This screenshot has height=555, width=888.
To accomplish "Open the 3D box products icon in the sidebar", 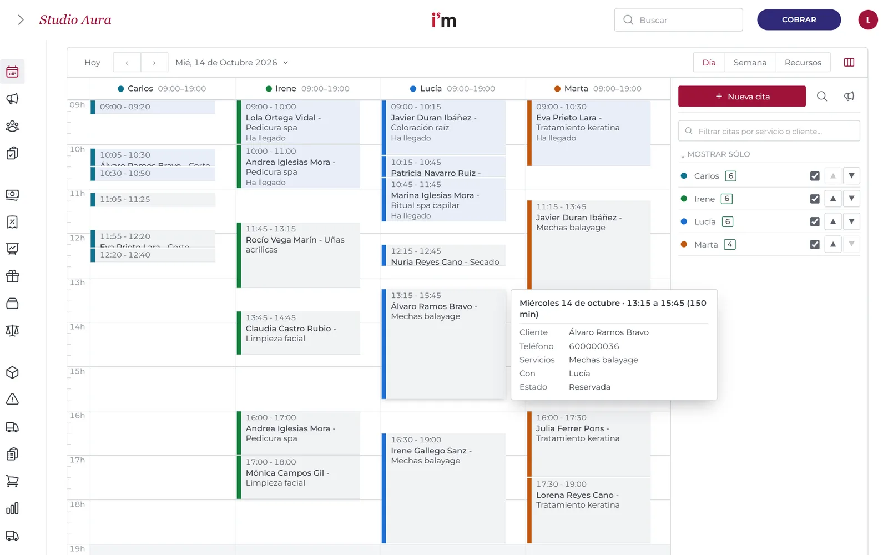I will [12, 372].
